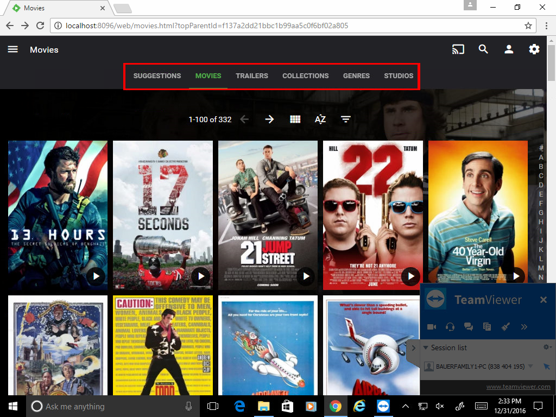Viewport: 556px width, 417px height.
Task: Open BAUERFAMILY1-PC session dropdown arrow
Action: tap(530, 367)
